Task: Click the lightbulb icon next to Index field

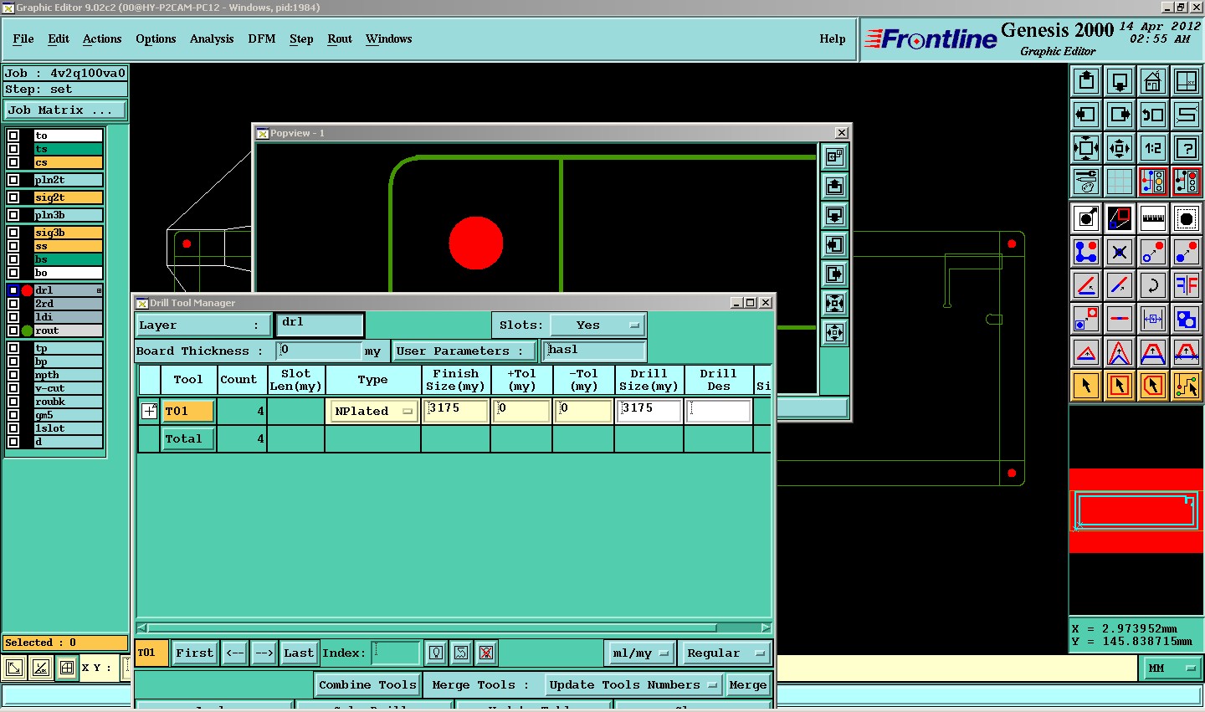Action: coord(436,653)
